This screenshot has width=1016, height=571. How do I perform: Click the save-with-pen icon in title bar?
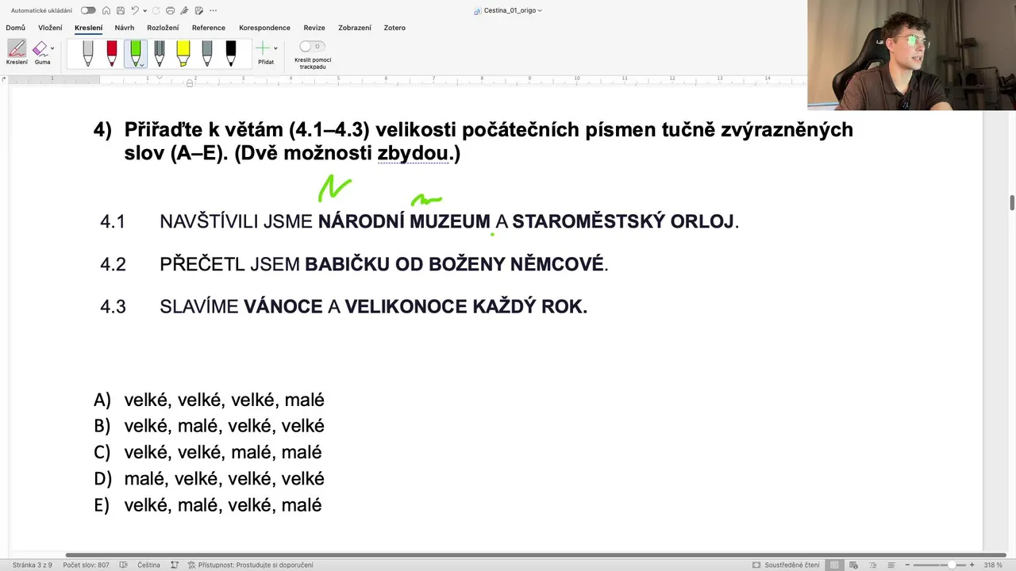198,10
